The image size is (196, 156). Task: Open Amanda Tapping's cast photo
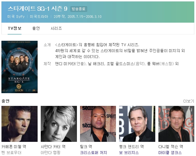pos(59,124)
